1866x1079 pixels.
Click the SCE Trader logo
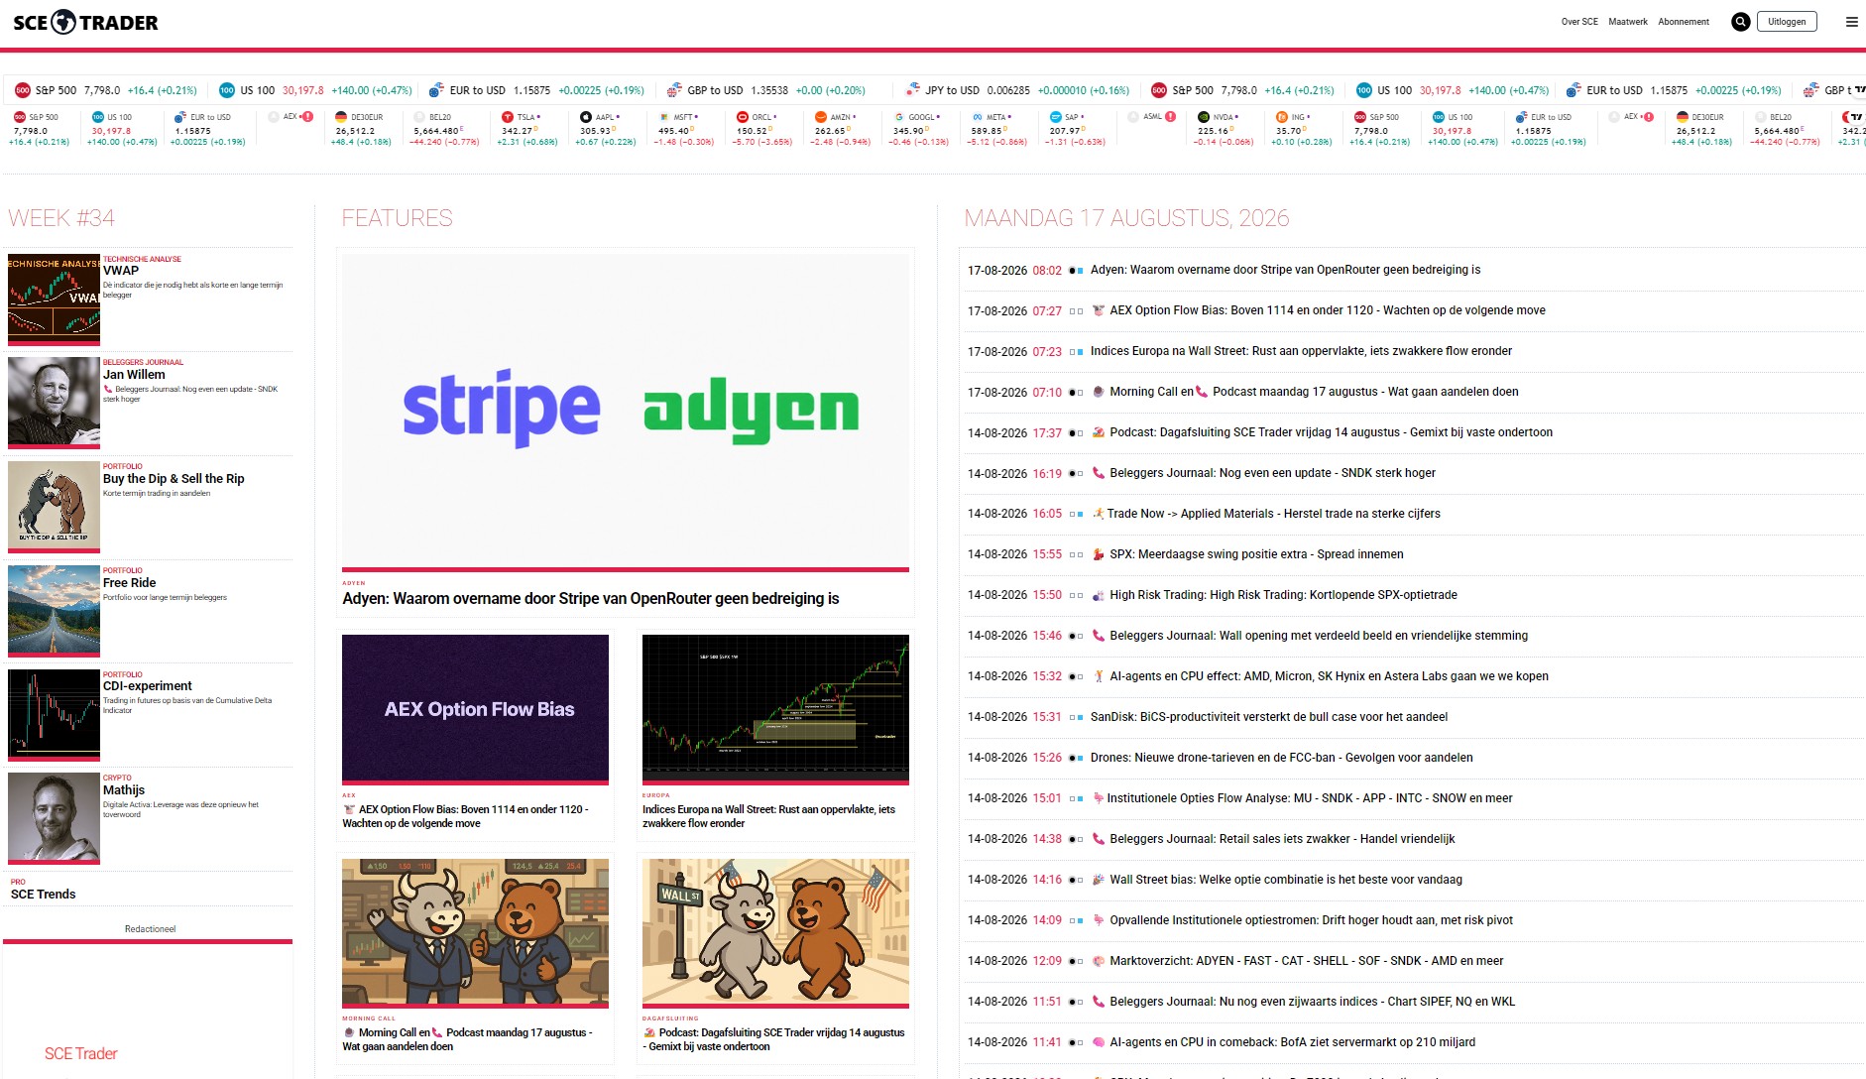(85, 22)
